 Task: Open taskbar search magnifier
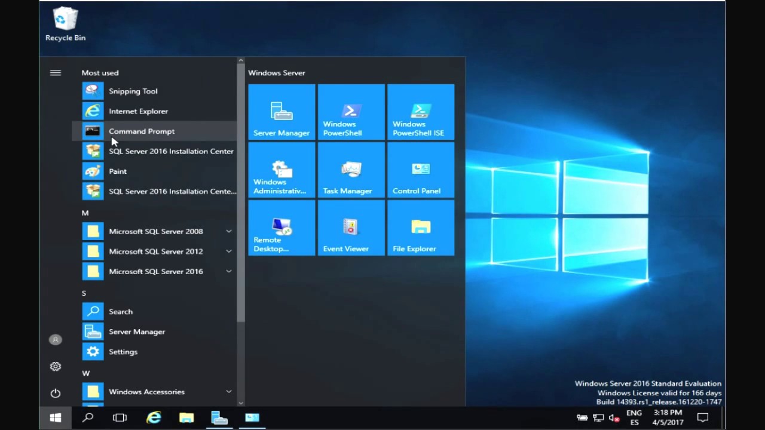point(88,417)
